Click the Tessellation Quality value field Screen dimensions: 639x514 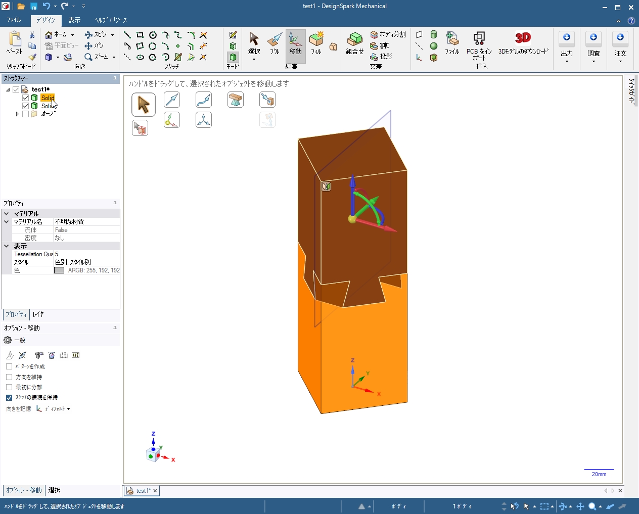pyautogui.click(x=86, y=254)
